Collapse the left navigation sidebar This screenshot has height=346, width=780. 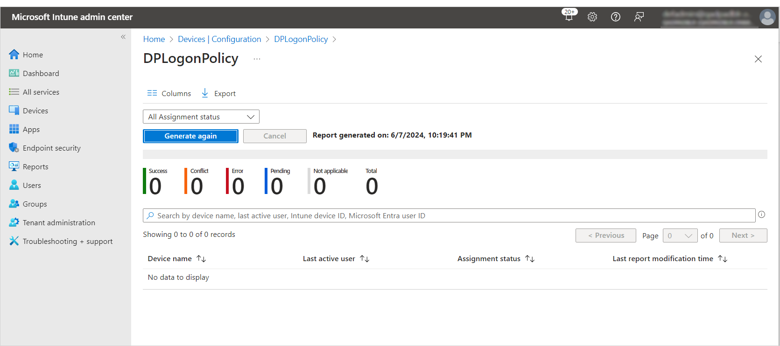[x=123, y=37]
